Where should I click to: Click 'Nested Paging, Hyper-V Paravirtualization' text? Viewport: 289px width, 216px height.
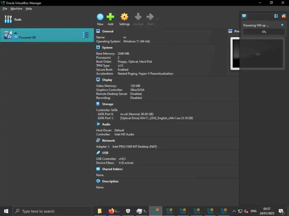146,74
